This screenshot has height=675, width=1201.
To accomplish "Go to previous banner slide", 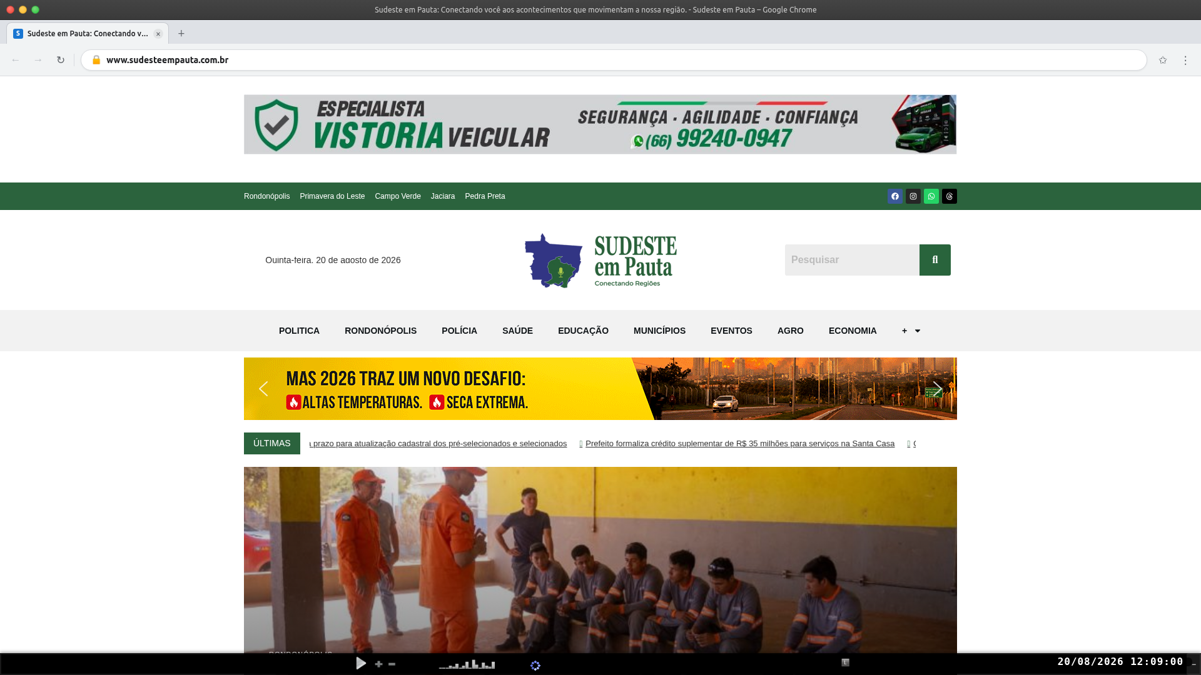I will pyautogui.click(x=263, y=389).
